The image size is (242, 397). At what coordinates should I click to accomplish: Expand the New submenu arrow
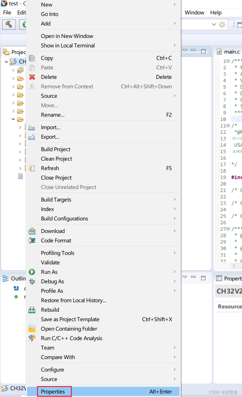point(175,5)
